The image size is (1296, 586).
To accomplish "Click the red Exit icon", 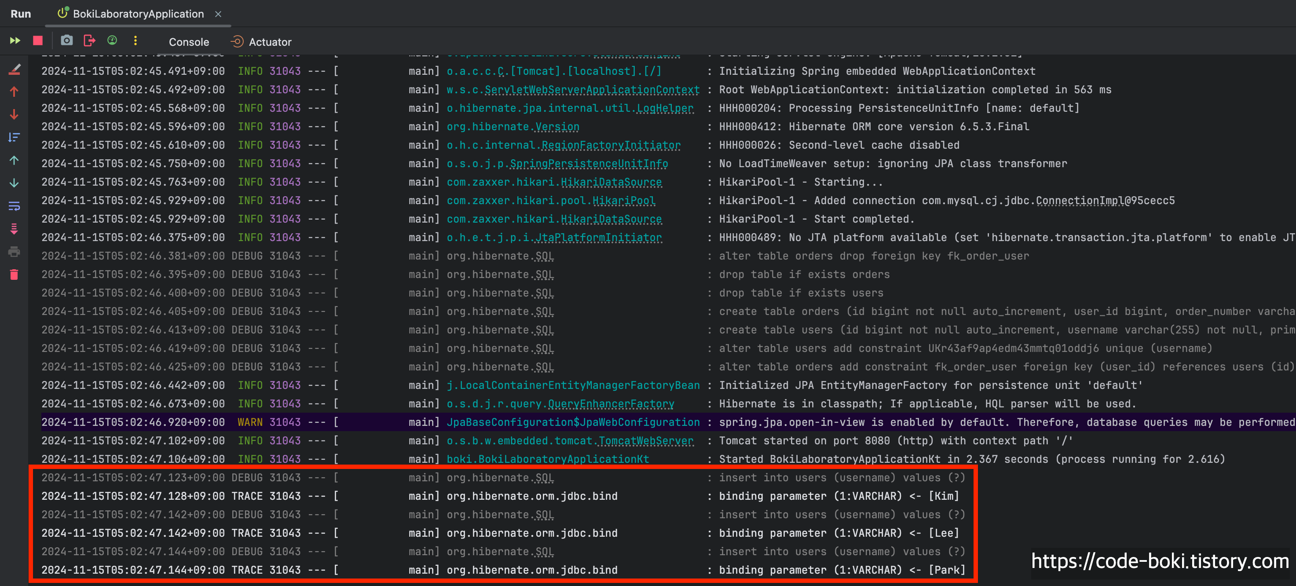I will tap(90, 41).
